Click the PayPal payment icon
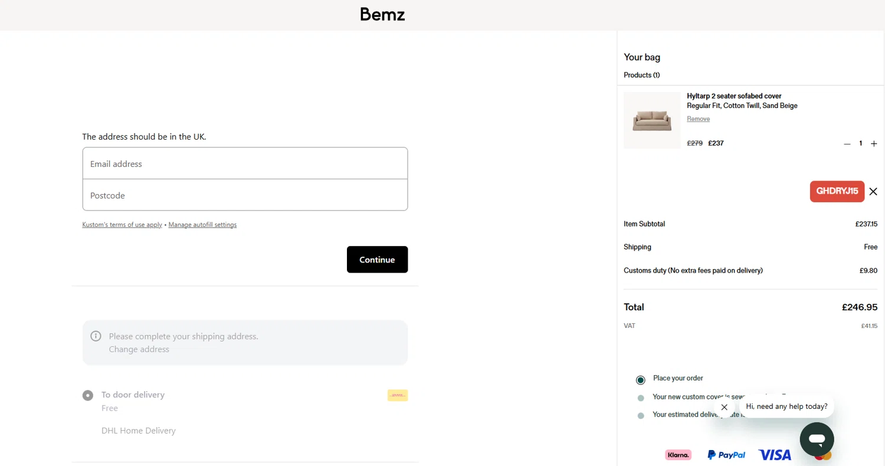This screenshot has height=466, width=885. (x=726, y=455)
